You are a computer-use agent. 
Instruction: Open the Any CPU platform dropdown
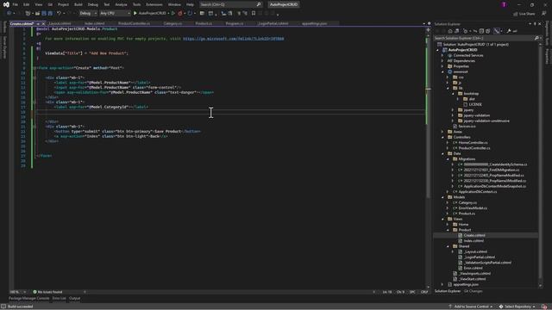(x=115, y=13)
